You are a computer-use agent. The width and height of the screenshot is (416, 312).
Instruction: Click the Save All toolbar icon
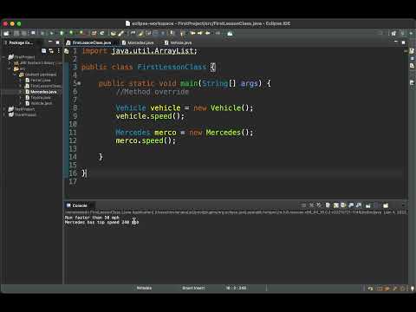point(24,33)
